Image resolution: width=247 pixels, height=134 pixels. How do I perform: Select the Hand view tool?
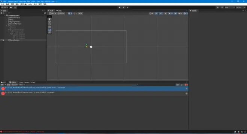coord(50,19)
